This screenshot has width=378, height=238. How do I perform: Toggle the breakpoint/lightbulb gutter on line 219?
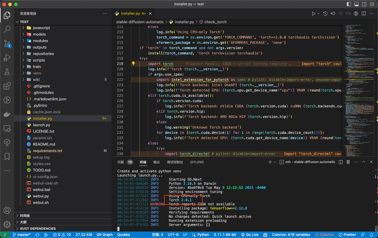pyautogui.click(x=133, y=64)
